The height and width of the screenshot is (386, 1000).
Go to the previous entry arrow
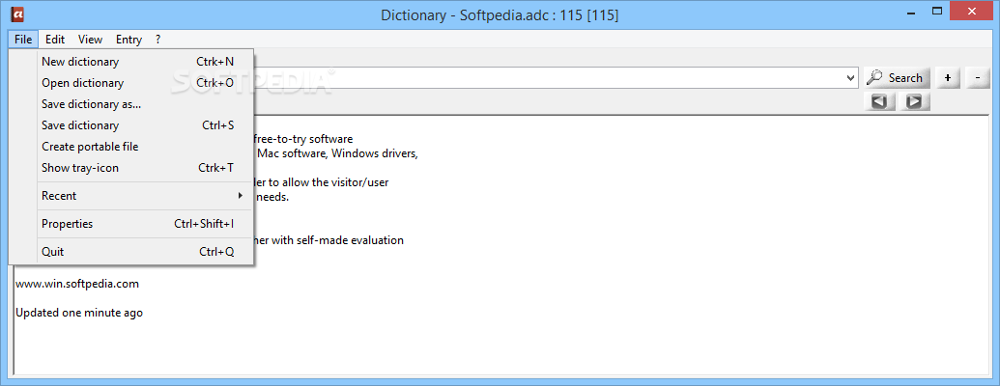[x=879, y=101]
